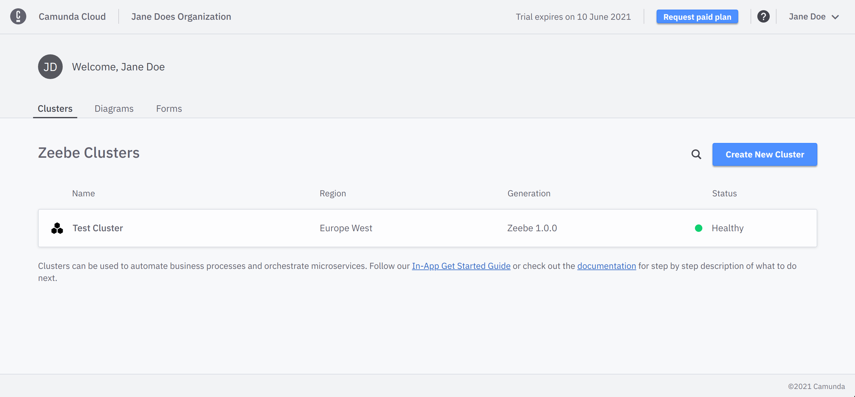The height and width of the screenshot is (397, 855).
Task: Open the help question mark icon
Action: (x=763, y=17)
